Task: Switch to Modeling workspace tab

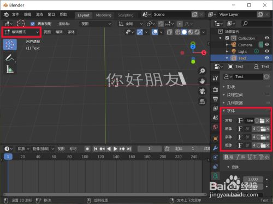Action: pos(104,15)
